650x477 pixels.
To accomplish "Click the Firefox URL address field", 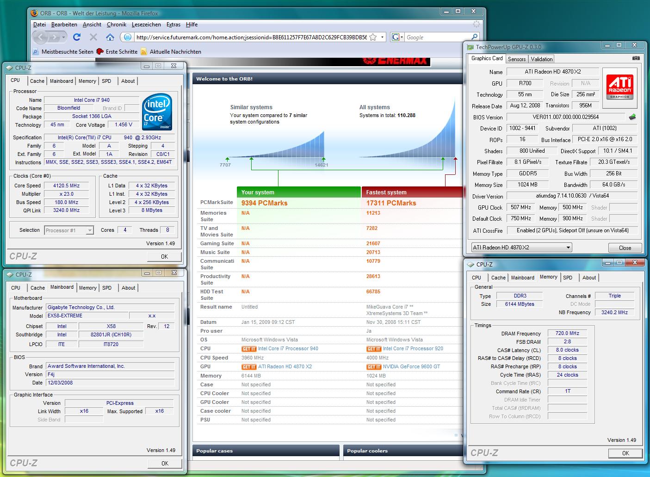I will click(x=251, y=37).
